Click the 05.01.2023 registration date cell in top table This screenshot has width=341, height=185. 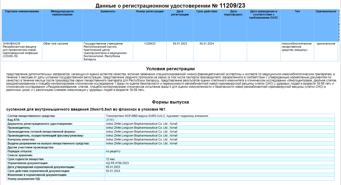point(180,44)
